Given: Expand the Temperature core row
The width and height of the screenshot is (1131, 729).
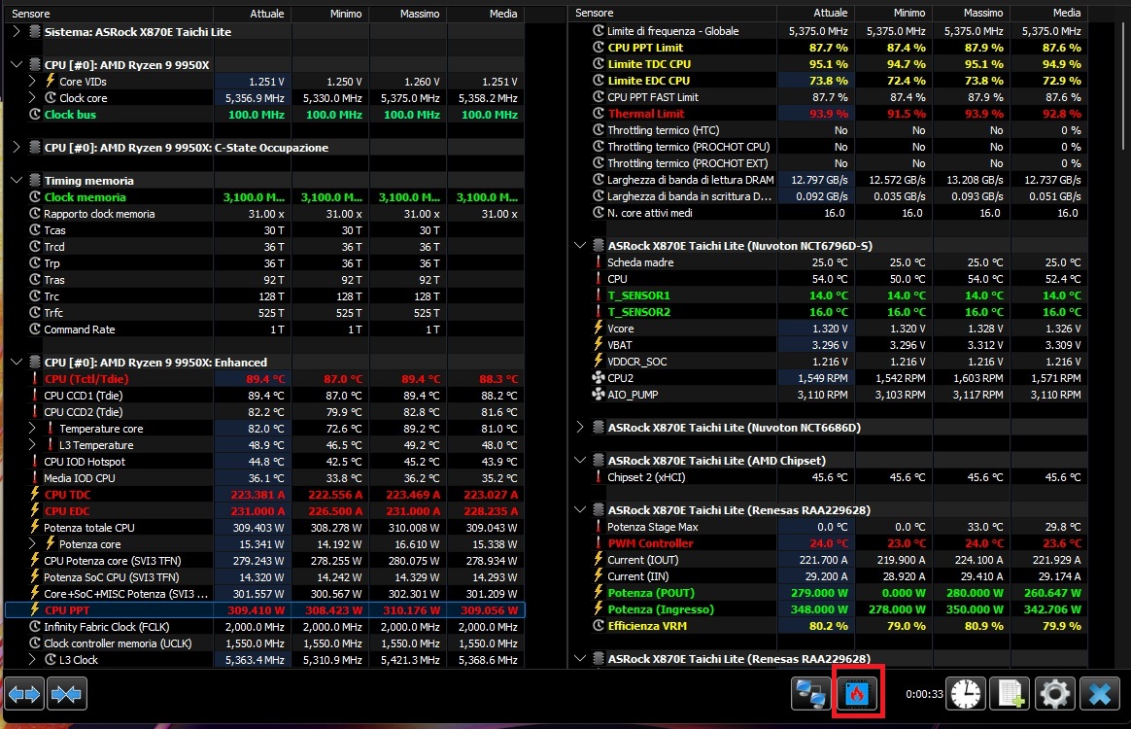Looking at the screenshot, I should coord(32,428).
